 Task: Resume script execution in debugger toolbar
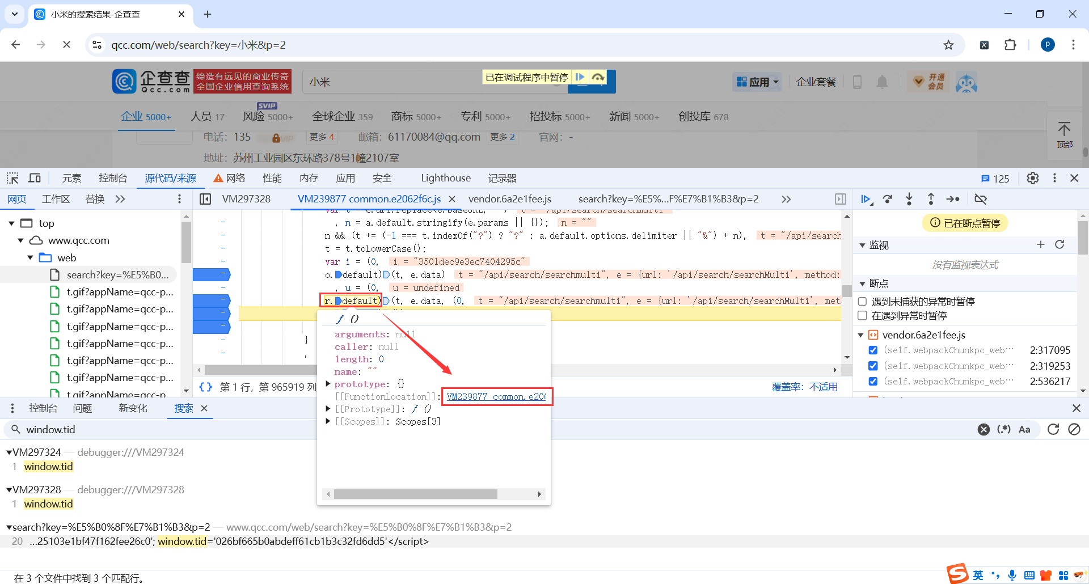tap(866, 199)
